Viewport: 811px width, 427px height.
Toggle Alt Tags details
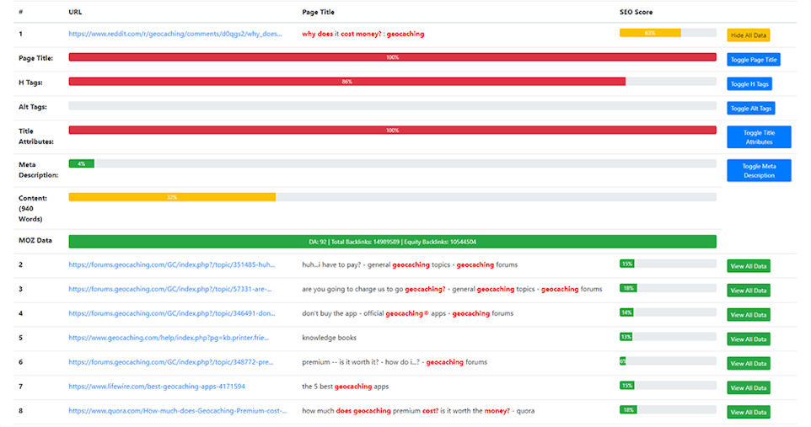(750, 109)
